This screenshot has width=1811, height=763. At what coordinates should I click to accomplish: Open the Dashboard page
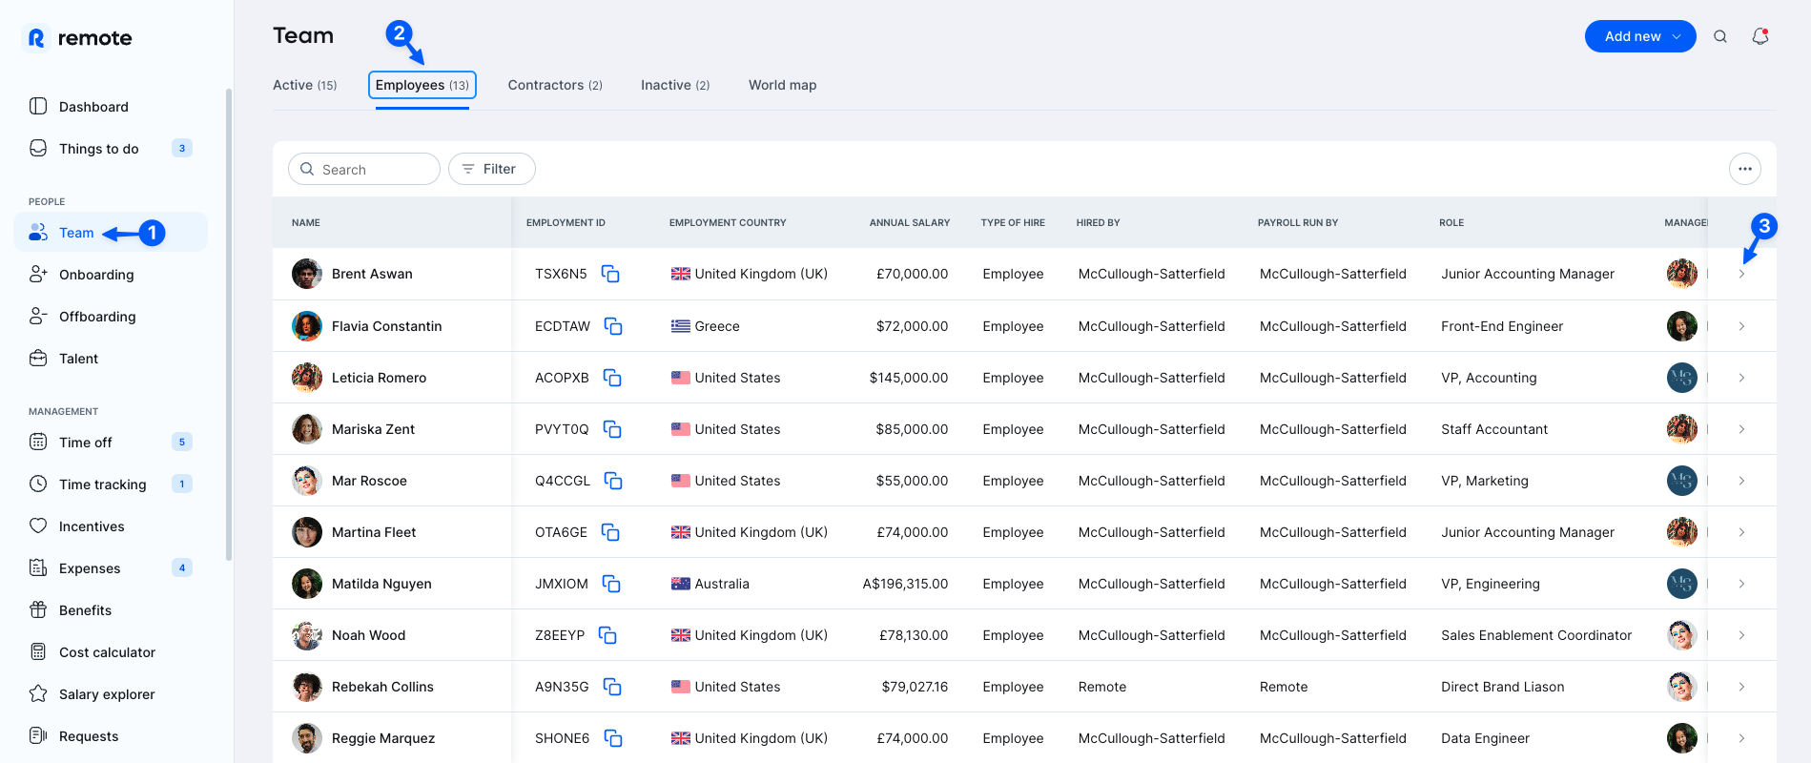[93, 107]
